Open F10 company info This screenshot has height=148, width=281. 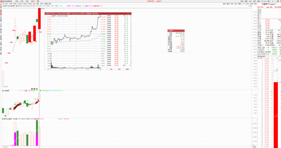[x=244, y=4]
